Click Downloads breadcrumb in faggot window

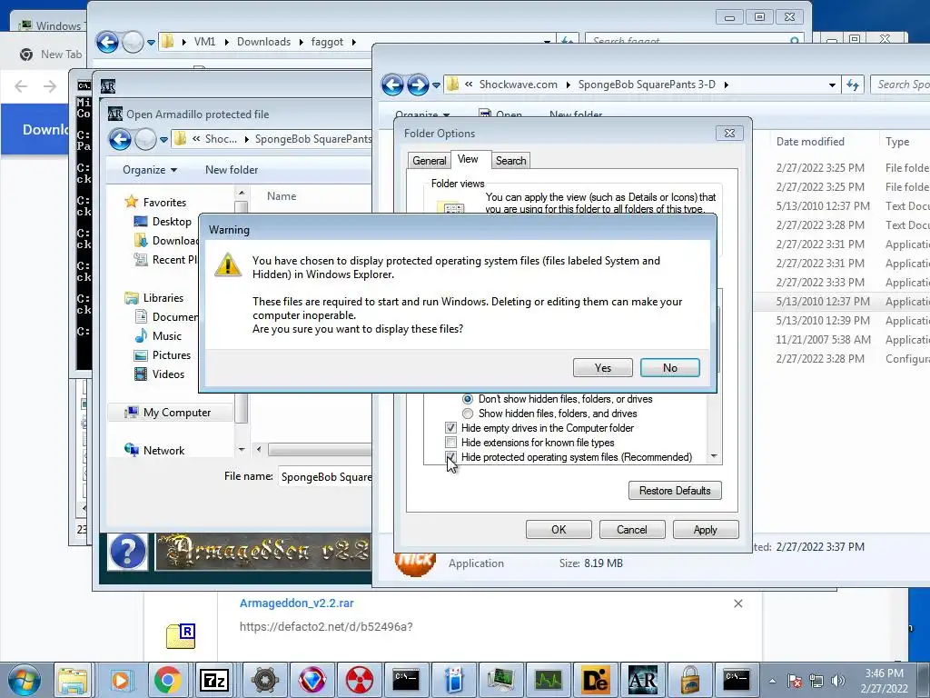click(264, 42)
